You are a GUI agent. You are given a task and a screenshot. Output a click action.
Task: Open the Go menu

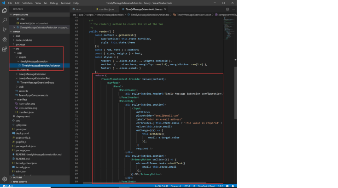[x=46, y=3]
